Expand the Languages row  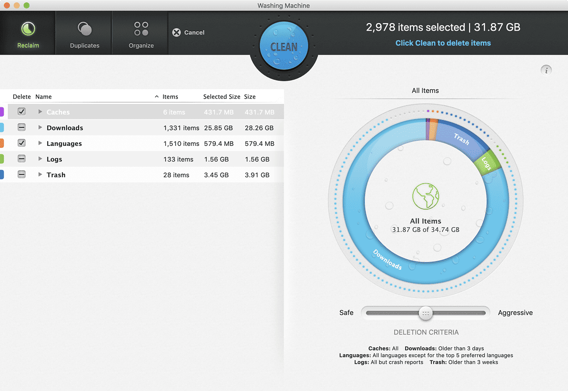pyautogui.click(x=40, y=144)
